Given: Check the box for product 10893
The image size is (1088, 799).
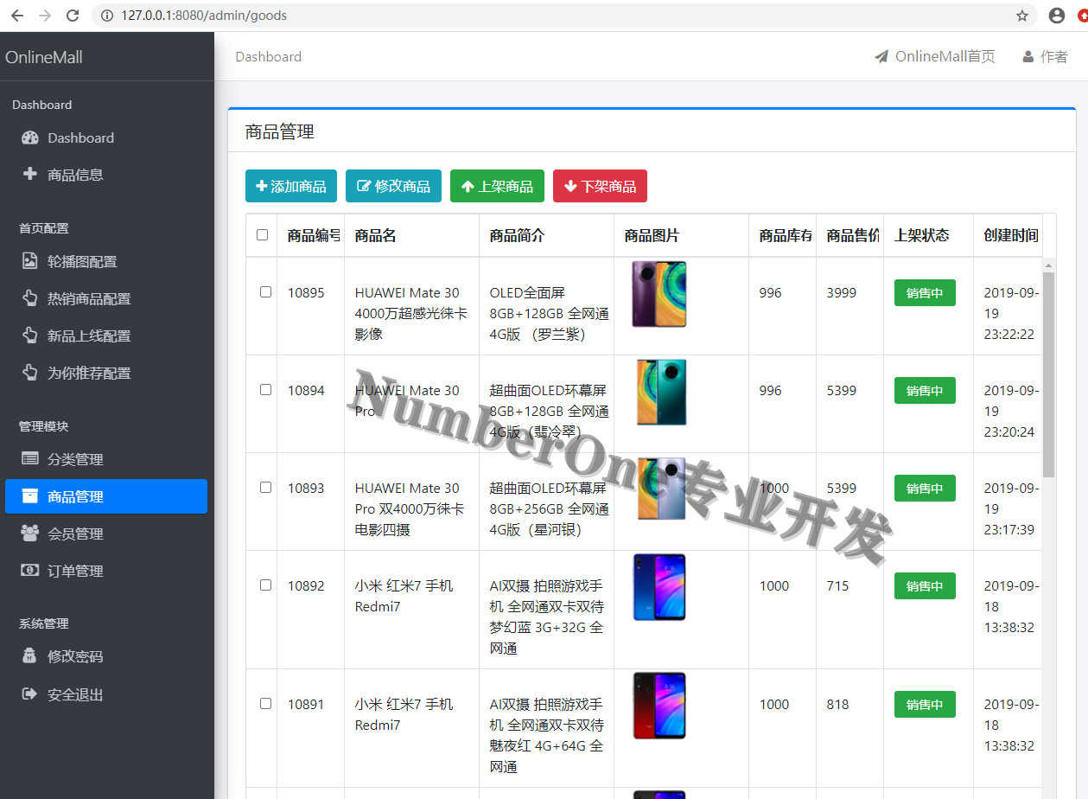Looking at the screenshot, I should coord(266,488).
